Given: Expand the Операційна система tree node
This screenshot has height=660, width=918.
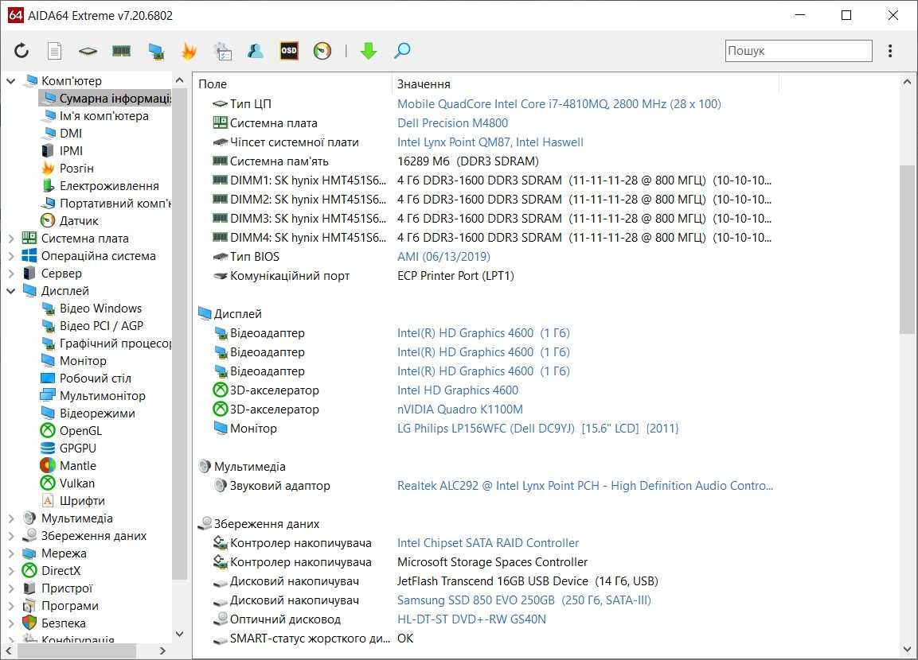Looking at the screenshot, I should click(11, 256).
